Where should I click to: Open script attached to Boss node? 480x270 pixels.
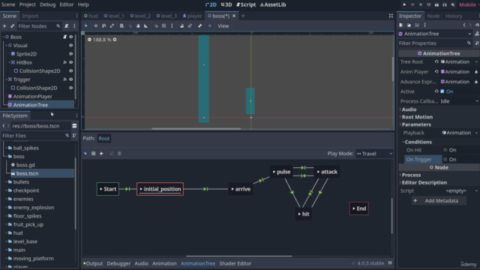[x=65, y=37]
